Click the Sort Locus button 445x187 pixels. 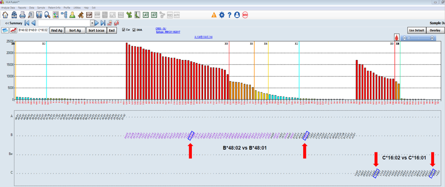tap(96, 30)
